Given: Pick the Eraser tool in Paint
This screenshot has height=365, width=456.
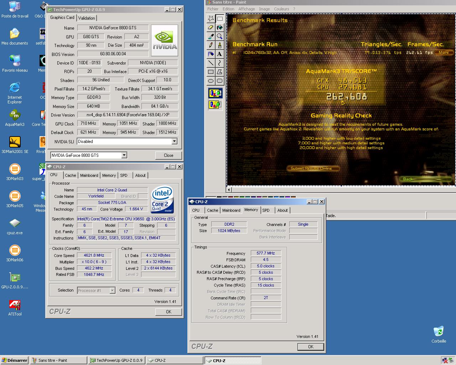Looking at the screenshot, I should point(211,27).
